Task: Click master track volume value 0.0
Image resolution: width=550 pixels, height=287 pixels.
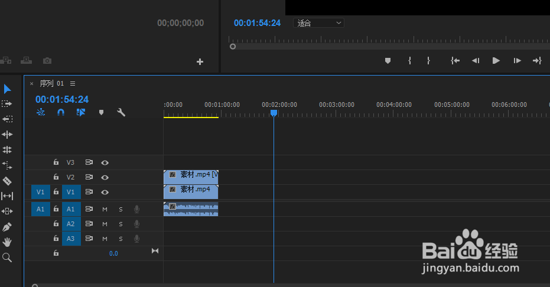Action: pos(113,253)
